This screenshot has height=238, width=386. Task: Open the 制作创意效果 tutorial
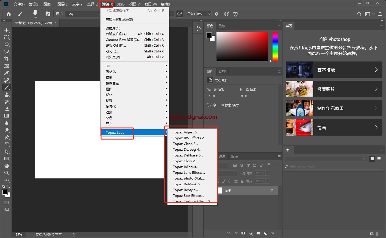point(334,108)
